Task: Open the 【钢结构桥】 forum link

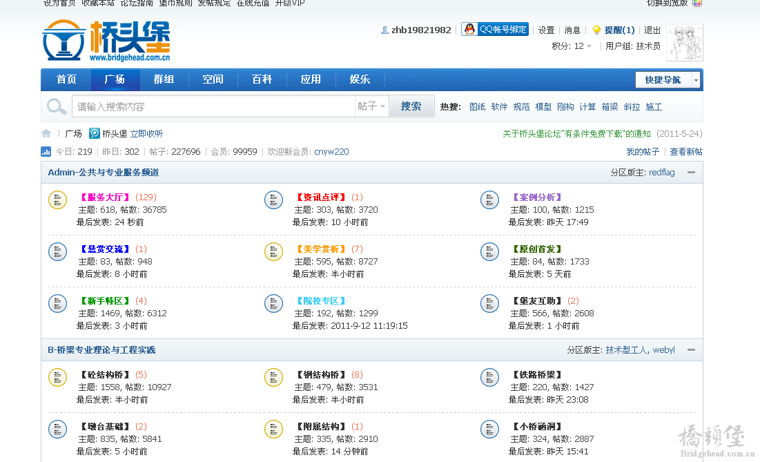Action: [321, 375]
